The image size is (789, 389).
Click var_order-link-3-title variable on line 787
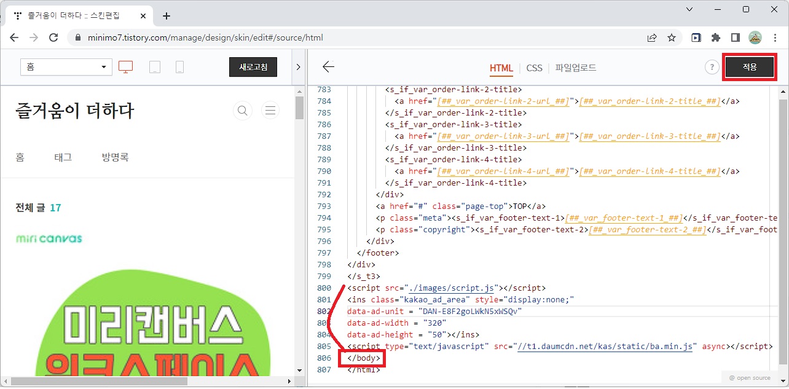click(650, 136)
